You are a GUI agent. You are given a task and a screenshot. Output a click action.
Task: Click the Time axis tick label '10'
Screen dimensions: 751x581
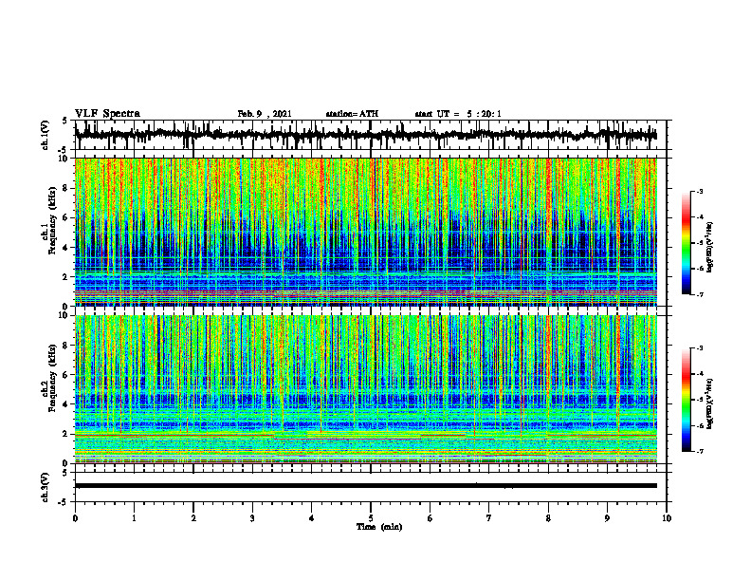(x=667, y=518)
